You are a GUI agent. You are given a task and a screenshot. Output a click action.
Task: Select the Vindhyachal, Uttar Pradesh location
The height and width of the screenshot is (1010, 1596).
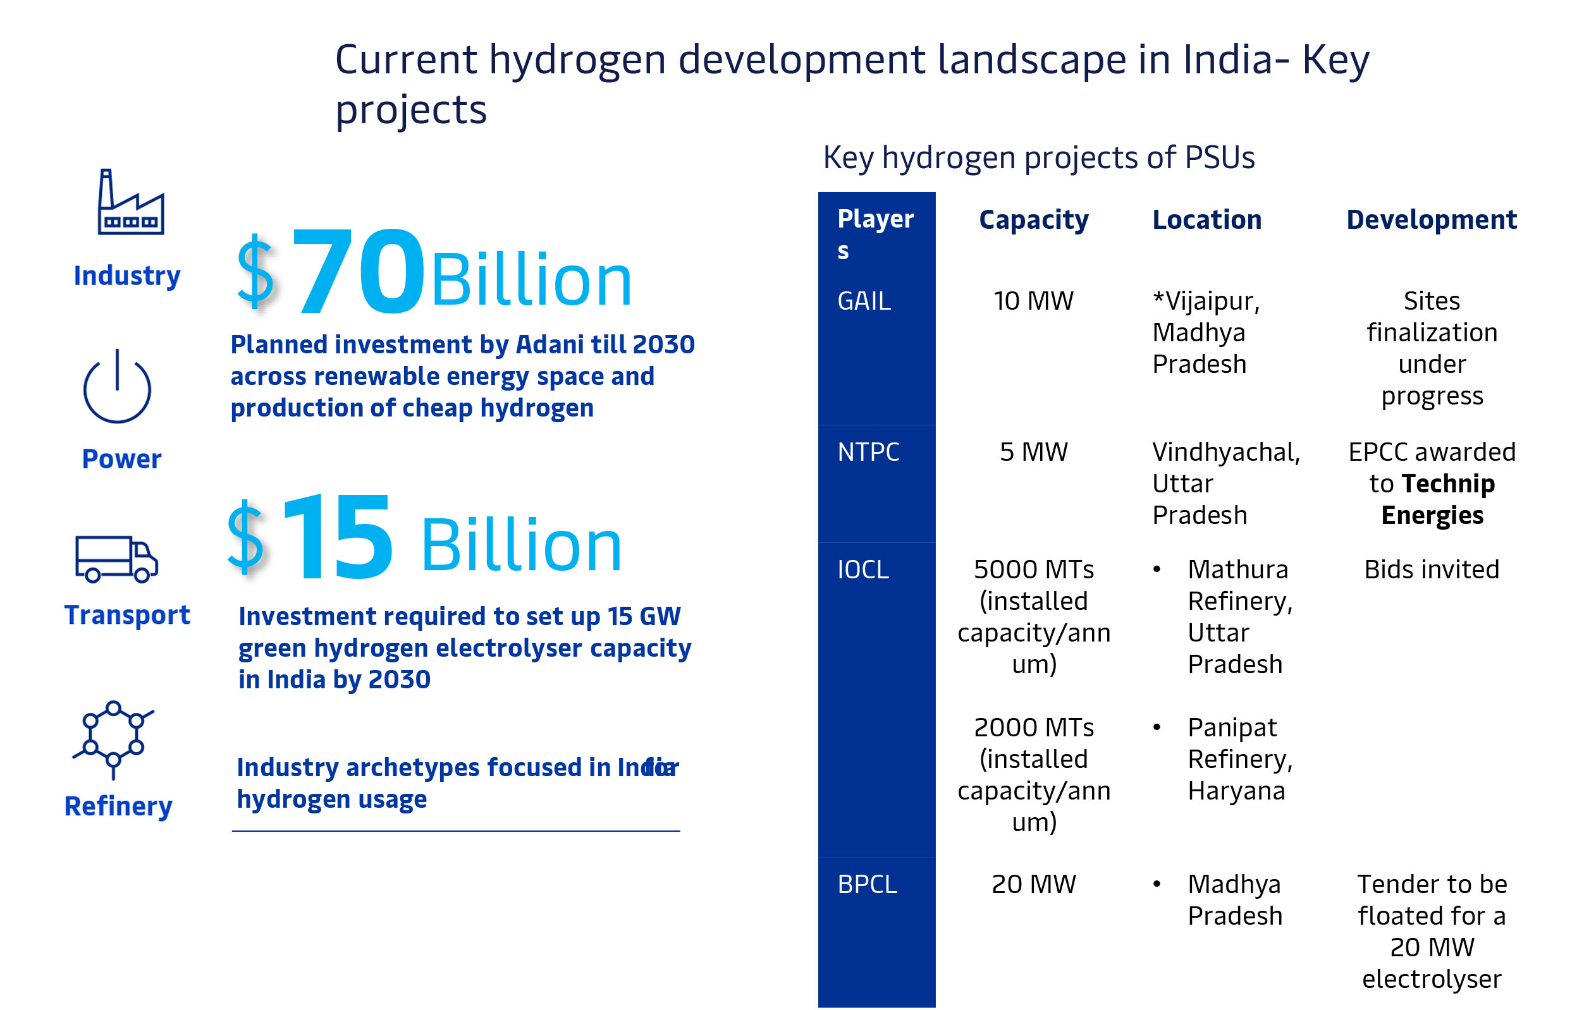pos(1227,484)
